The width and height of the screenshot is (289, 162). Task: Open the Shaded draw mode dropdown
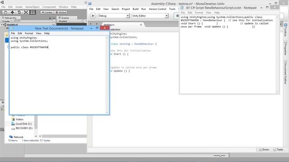[70, 21]
